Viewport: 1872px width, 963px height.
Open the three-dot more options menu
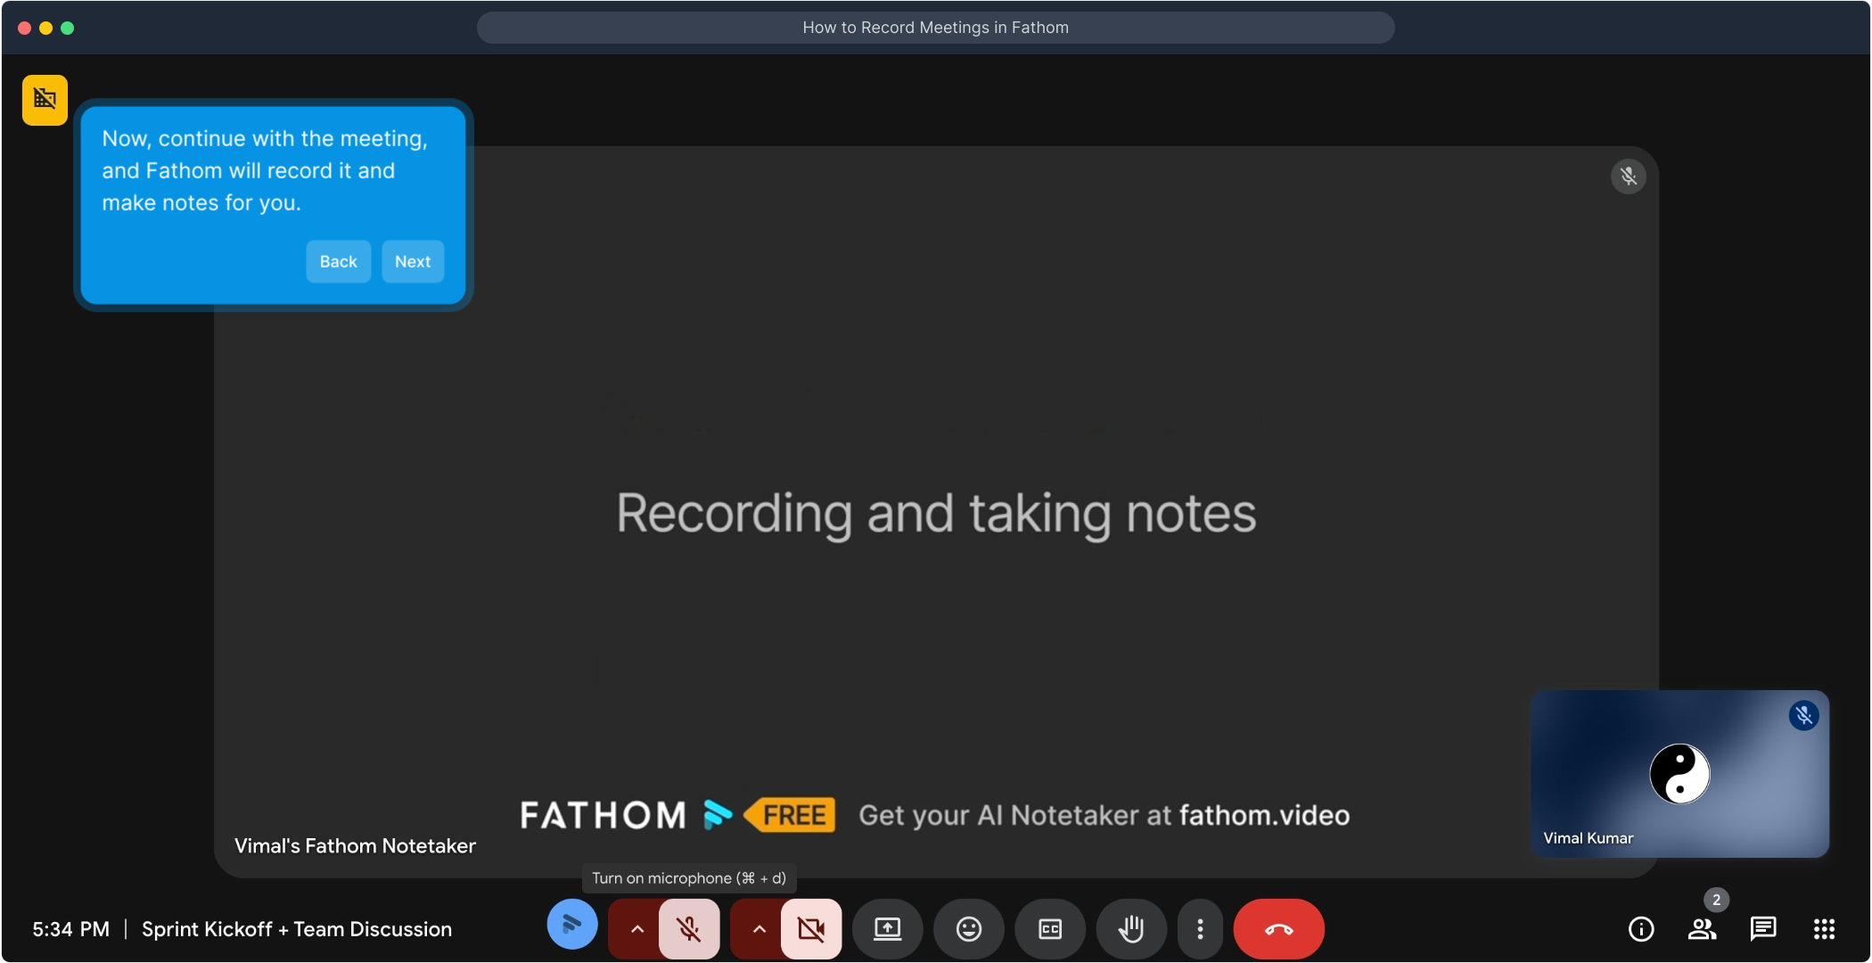click(1200, 929)
